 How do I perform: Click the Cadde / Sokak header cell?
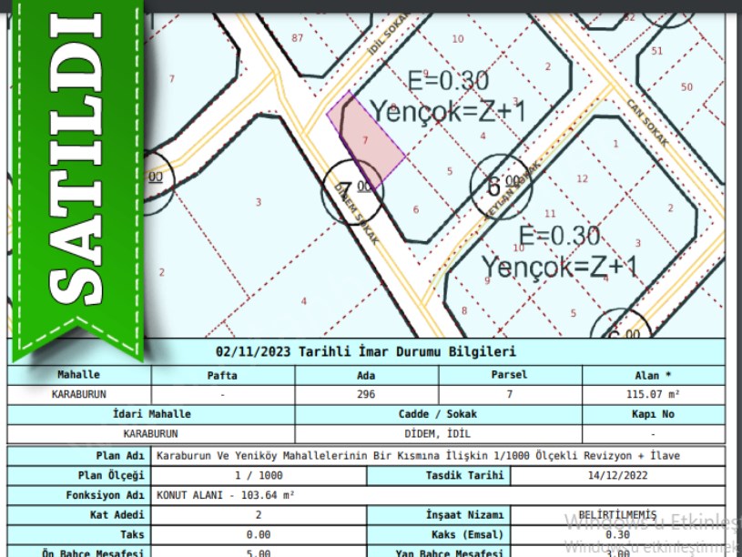(x=439, y=414)
